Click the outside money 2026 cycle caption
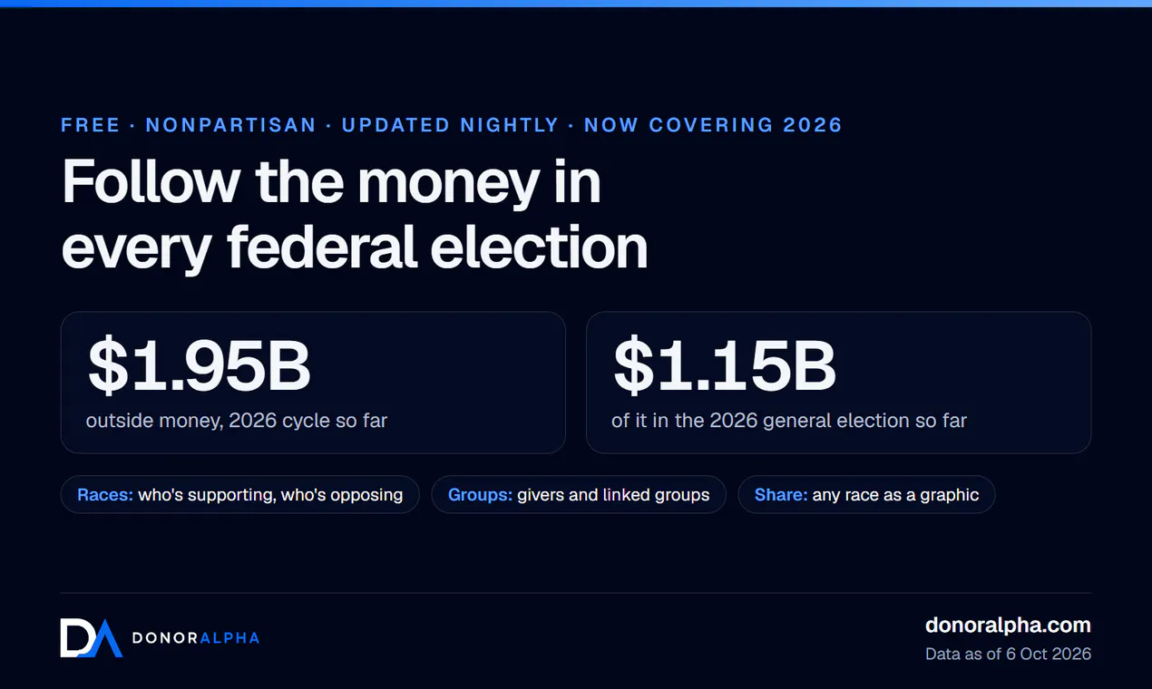Image resolution: width=1152 pixels, height=689 pixels. click(237, 421)
